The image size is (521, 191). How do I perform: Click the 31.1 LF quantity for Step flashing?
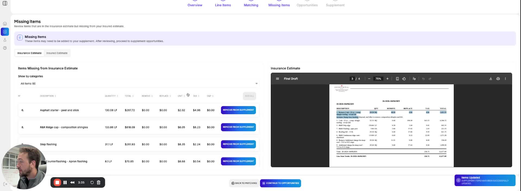tap(109, 144)
